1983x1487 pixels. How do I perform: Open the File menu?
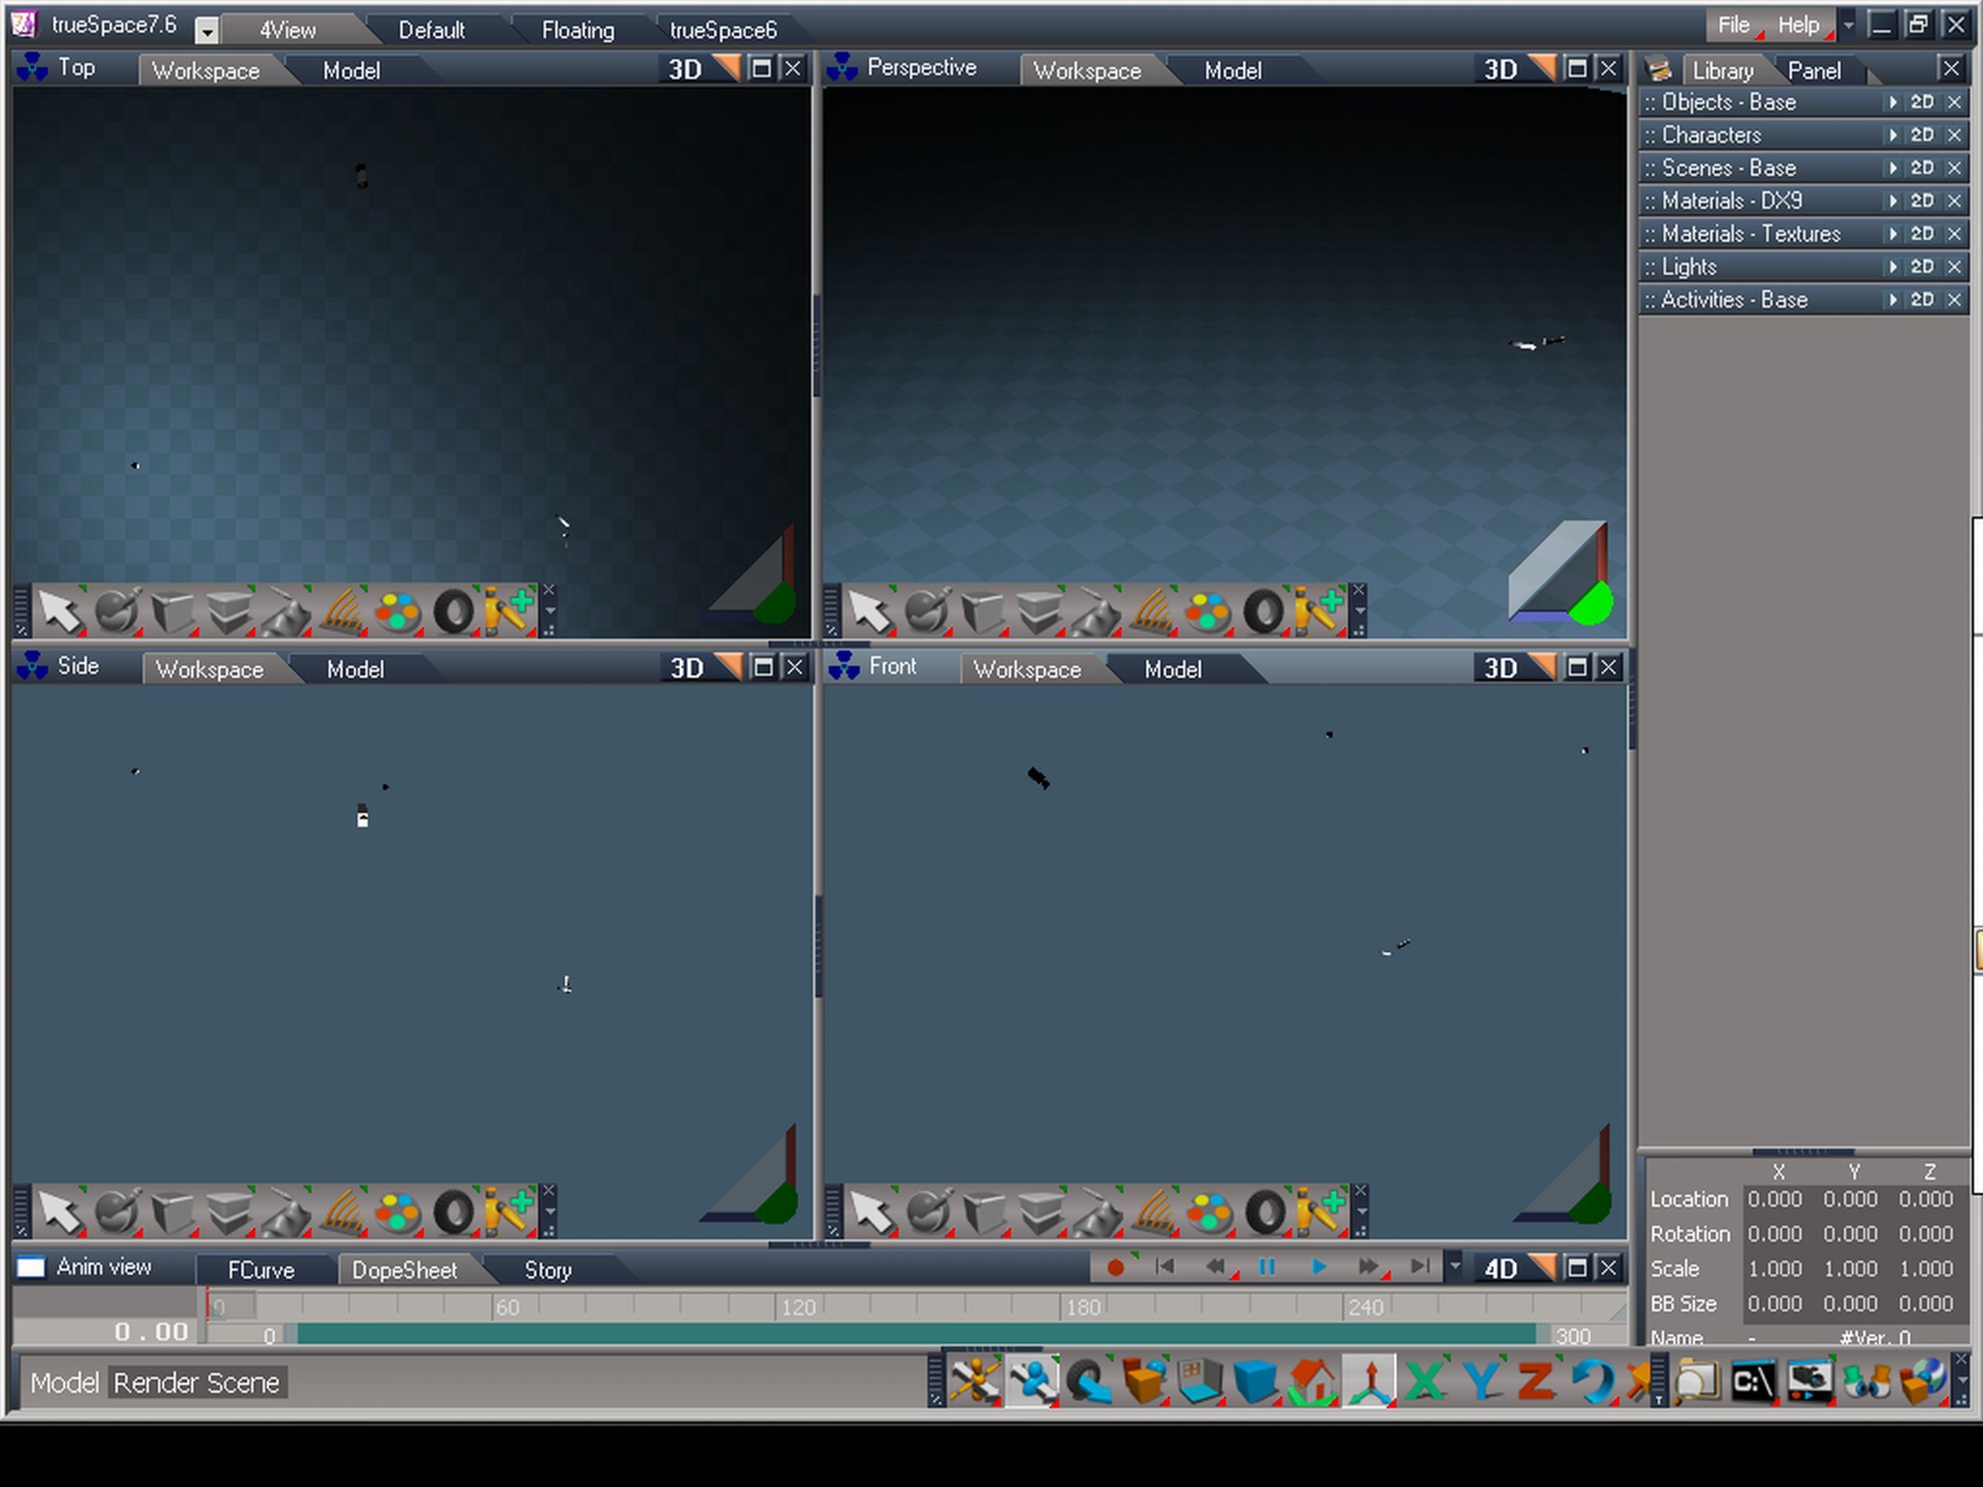point(1732,25)
